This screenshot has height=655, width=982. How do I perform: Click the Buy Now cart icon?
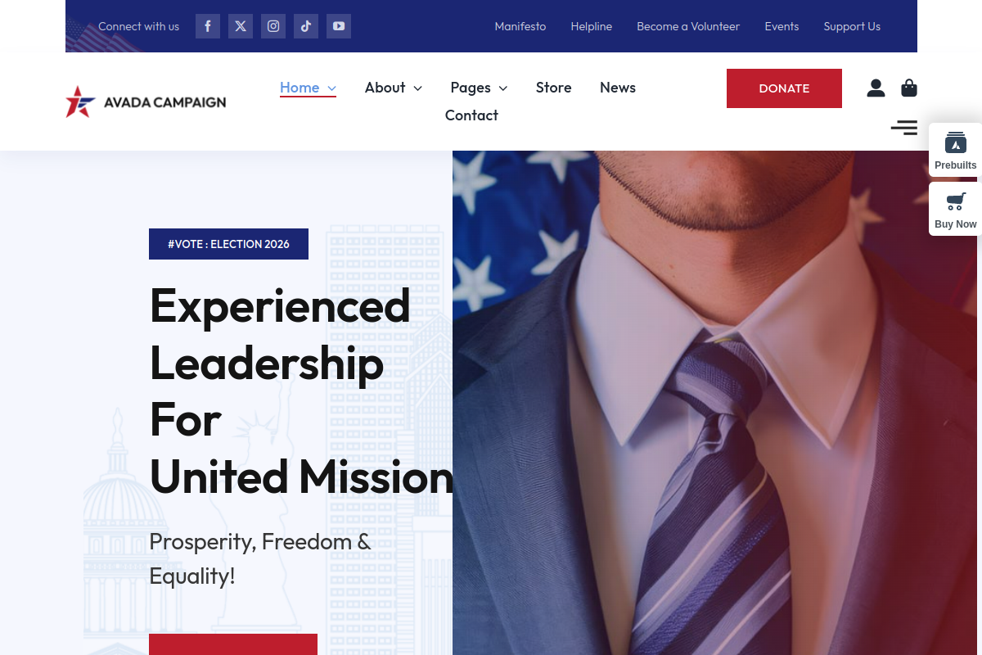point(956,210)
